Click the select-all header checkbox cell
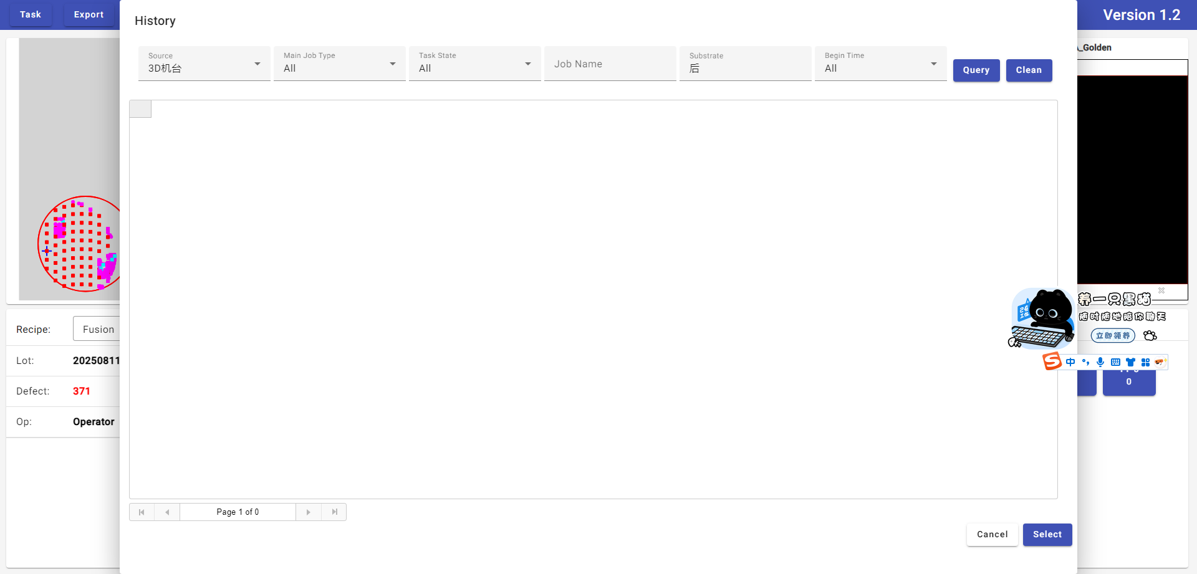Image resolution: width=1197 pixels, height=574 pixels. click(x=140, y=109)
